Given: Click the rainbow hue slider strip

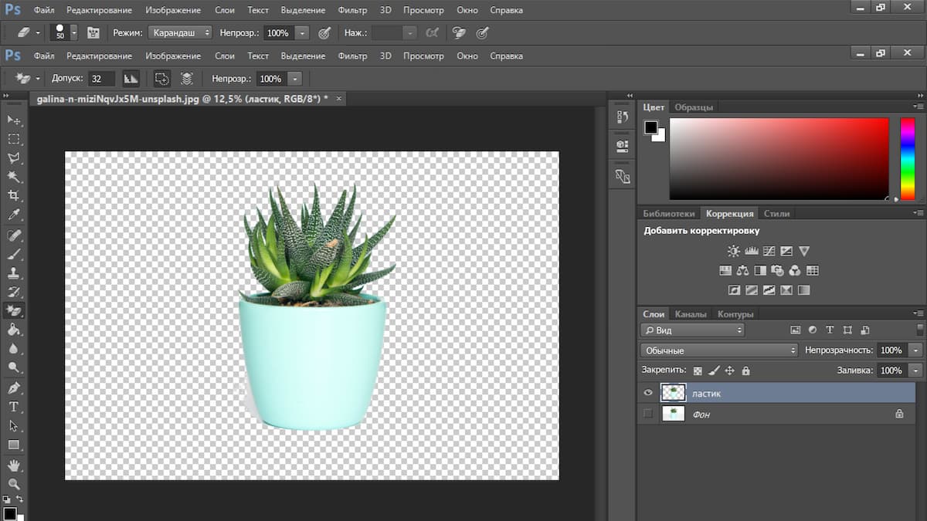Looking at the screenshot, I should click(x=907, y=158).
